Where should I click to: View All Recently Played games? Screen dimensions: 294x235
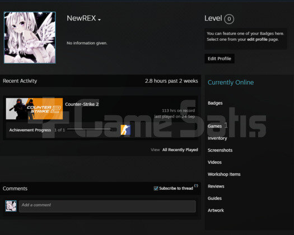(x=180, y=150)
